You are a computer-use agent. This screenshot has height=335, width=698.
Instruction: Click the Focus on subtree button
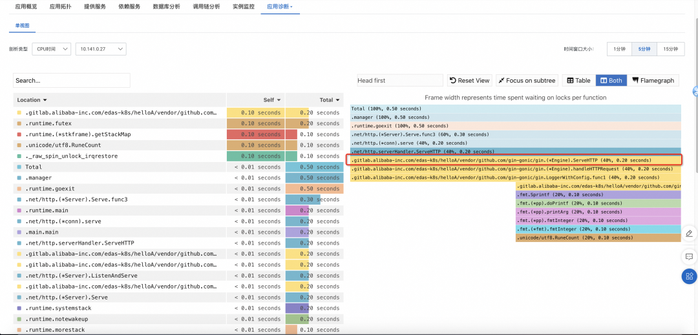(x=526, y=81)
